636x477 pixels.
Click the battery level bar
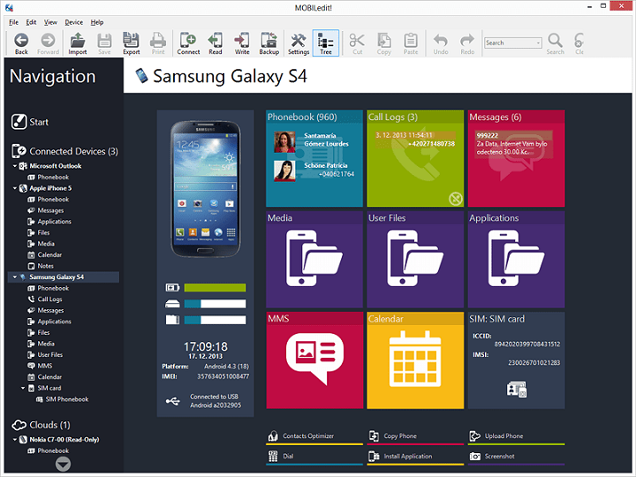215,288
